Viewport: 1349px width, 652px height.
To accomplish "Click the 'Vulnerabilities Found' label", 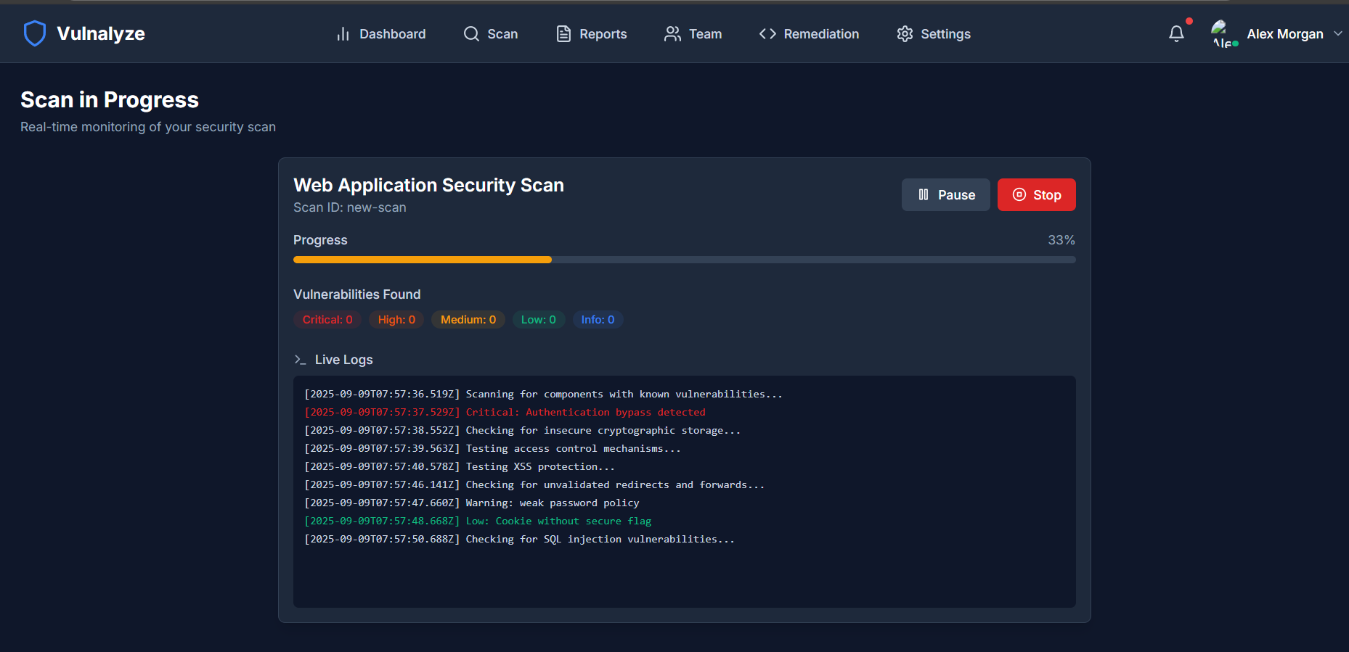I will 357,294.
